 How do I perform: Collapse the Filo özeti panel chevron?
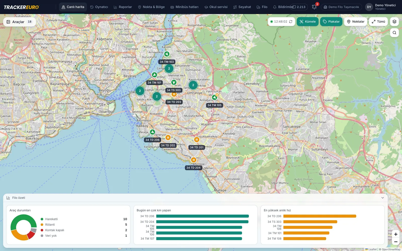[383, 198]
